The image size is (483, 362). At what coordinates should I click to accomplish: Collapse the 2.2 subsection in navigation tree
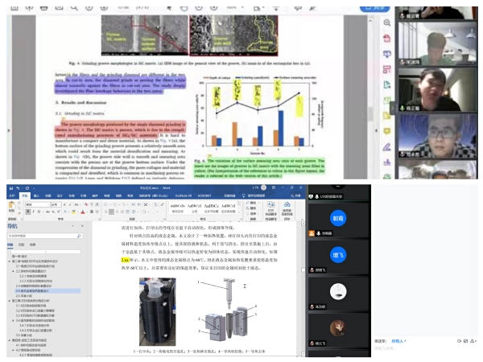coord(13,271)
